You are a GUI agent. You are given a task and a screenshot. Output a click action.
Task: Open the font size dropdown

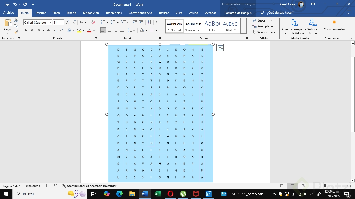tap(62, 23)
